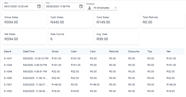The height and width of the screenshot is (97, 186).
Task: Click the Start date input field
Action: tap(22, 7)
